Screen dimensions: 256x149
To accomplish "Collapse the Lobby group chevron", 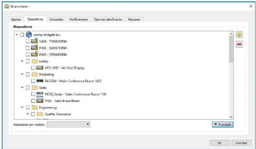I will point(22,61).
